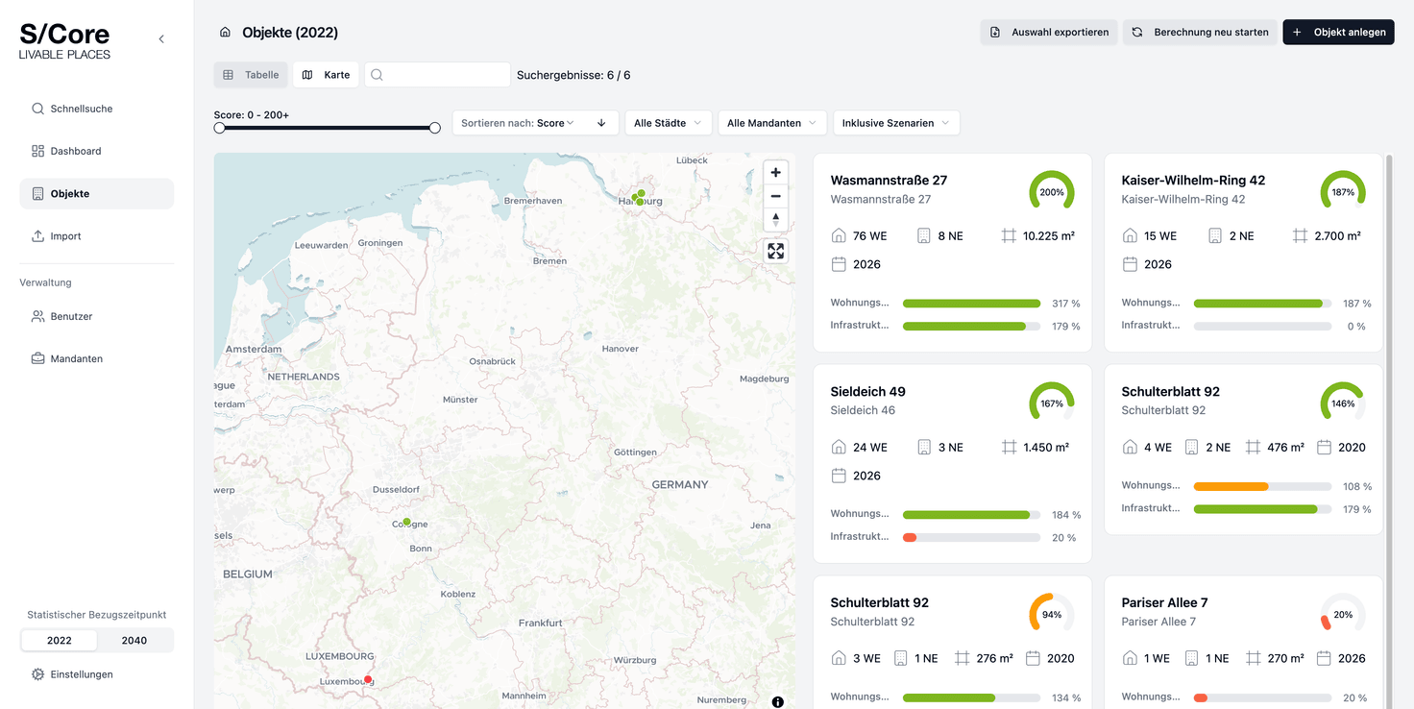Click the compass reset icon on the map
The height and width of the screenshot is (709, 1414).
[775, 218]
